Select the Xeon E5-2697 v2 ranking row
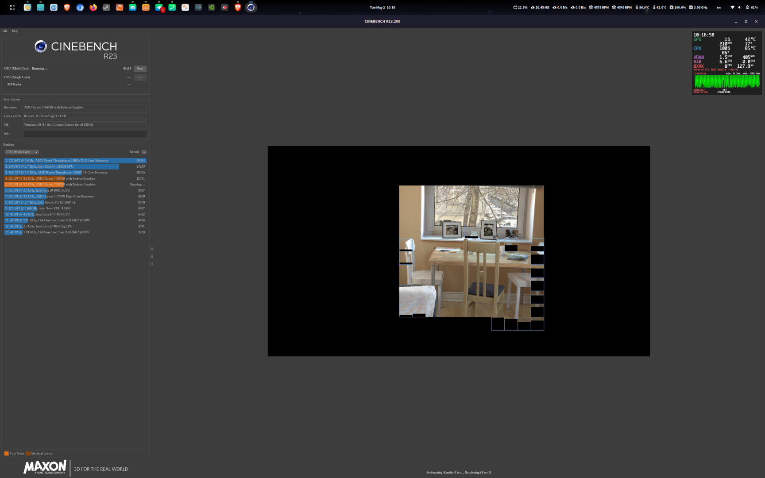Screen dimensions: 765x478 [75, 202]
